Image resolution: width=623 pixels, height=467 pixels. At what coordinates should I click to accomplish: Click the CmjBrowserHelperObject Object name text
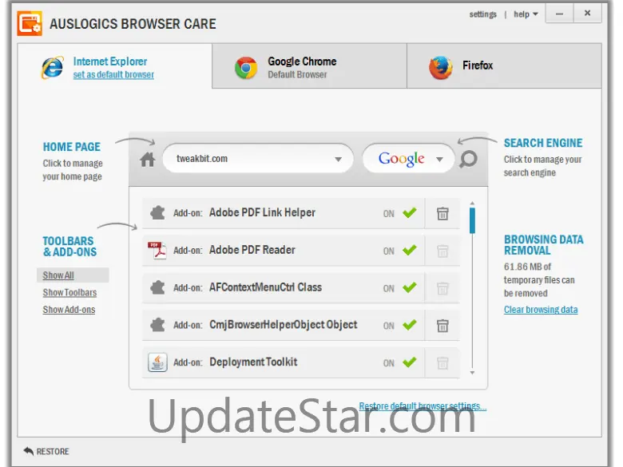pos(284,325)
